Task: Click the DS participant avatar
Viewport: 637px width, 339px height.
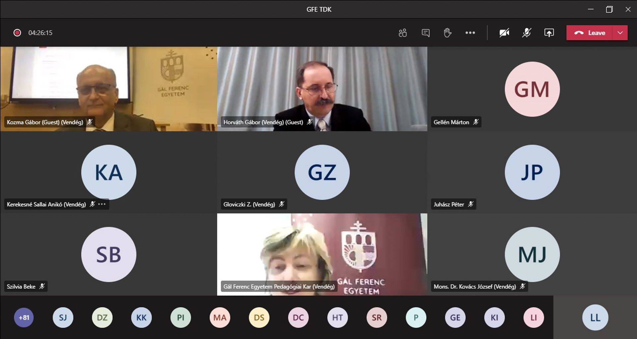Action: tap(259, 317)
